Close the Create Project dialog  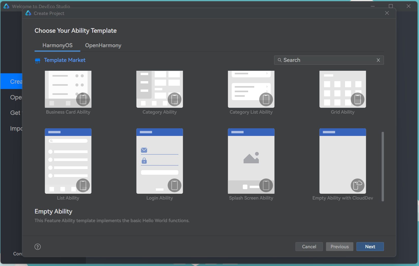pyautogui.click(x=387, y=13)
